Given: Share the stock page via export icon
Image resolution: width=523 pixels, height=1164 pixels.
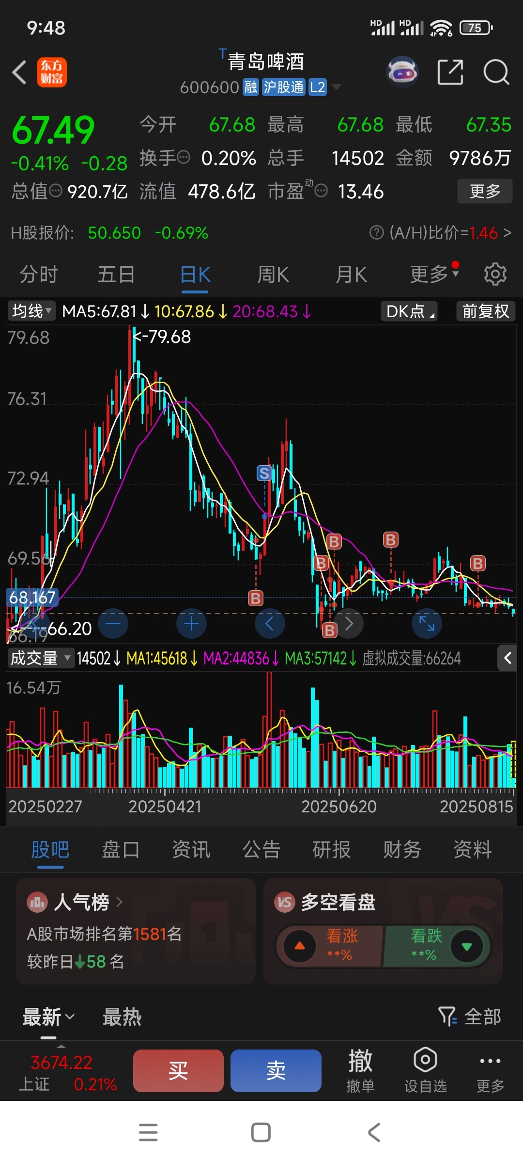Looking at the screenshot, I should click(x=450, y=72).
